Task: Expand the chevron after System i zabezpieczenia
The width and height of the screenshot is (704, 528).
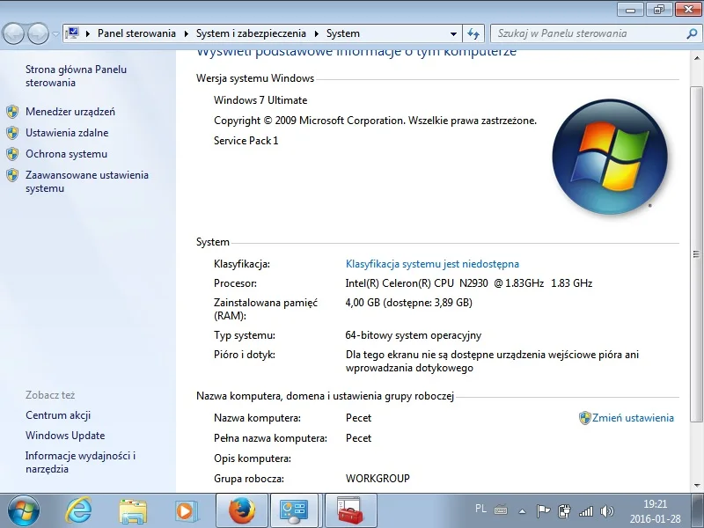Action: click(x=315, y=33)
